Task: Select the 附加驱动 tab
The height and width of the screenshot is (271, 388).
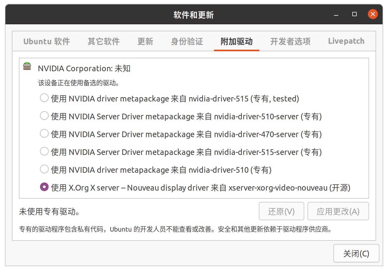Action: (x=237, y=41)
